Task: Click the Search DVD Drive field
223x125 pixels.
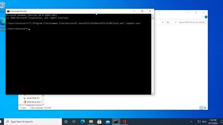Action: pyautogui.click(x=189, y=22)
